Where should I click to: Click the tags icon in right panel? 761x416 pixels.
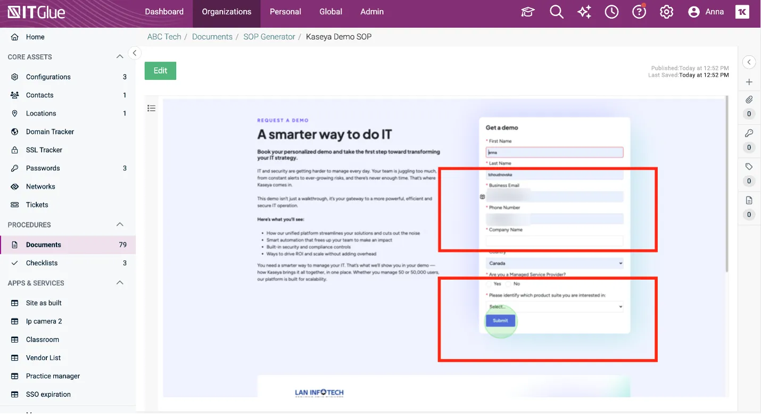click(x=749, y=167)
